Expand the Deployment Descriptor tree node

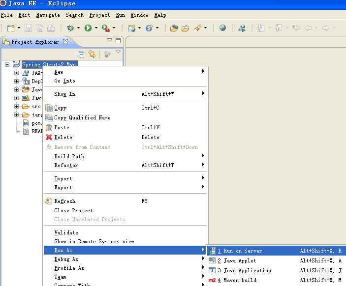(16, 81)
